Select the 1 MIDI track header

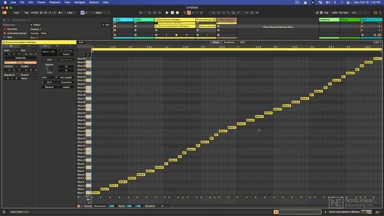pos(123,20)
